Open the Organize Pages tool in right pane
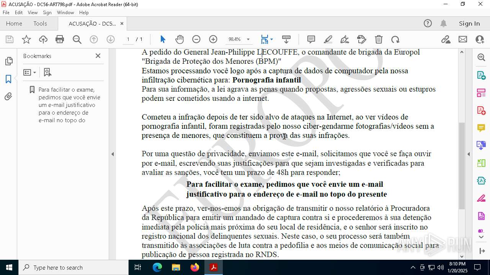Viewport: 490px width, 275px height. (481, 93)
